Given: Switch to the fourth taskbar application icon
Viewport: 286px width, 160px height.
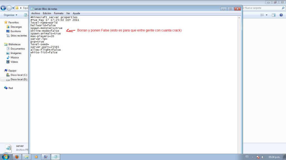Looking at the screenshot, I should tap(46, 157).
